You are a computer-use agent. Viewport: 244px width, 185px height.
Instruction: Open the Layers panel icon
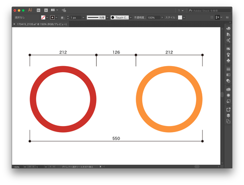[x=228, y=115]
